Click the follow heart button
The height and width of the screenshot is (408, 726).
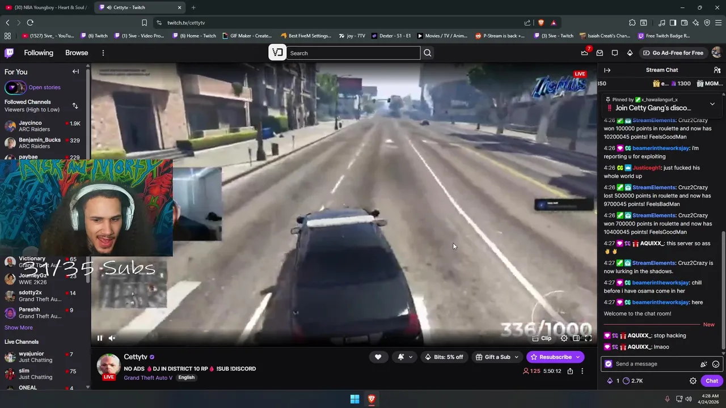click(378, 357)
